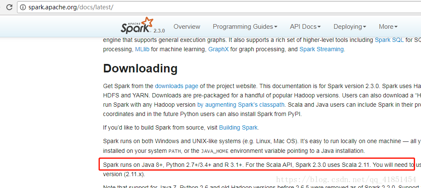The width and height of the screenshot is (421, 188).
Task: Expand the Deploying dropdown menu
Action: point(350,27)
